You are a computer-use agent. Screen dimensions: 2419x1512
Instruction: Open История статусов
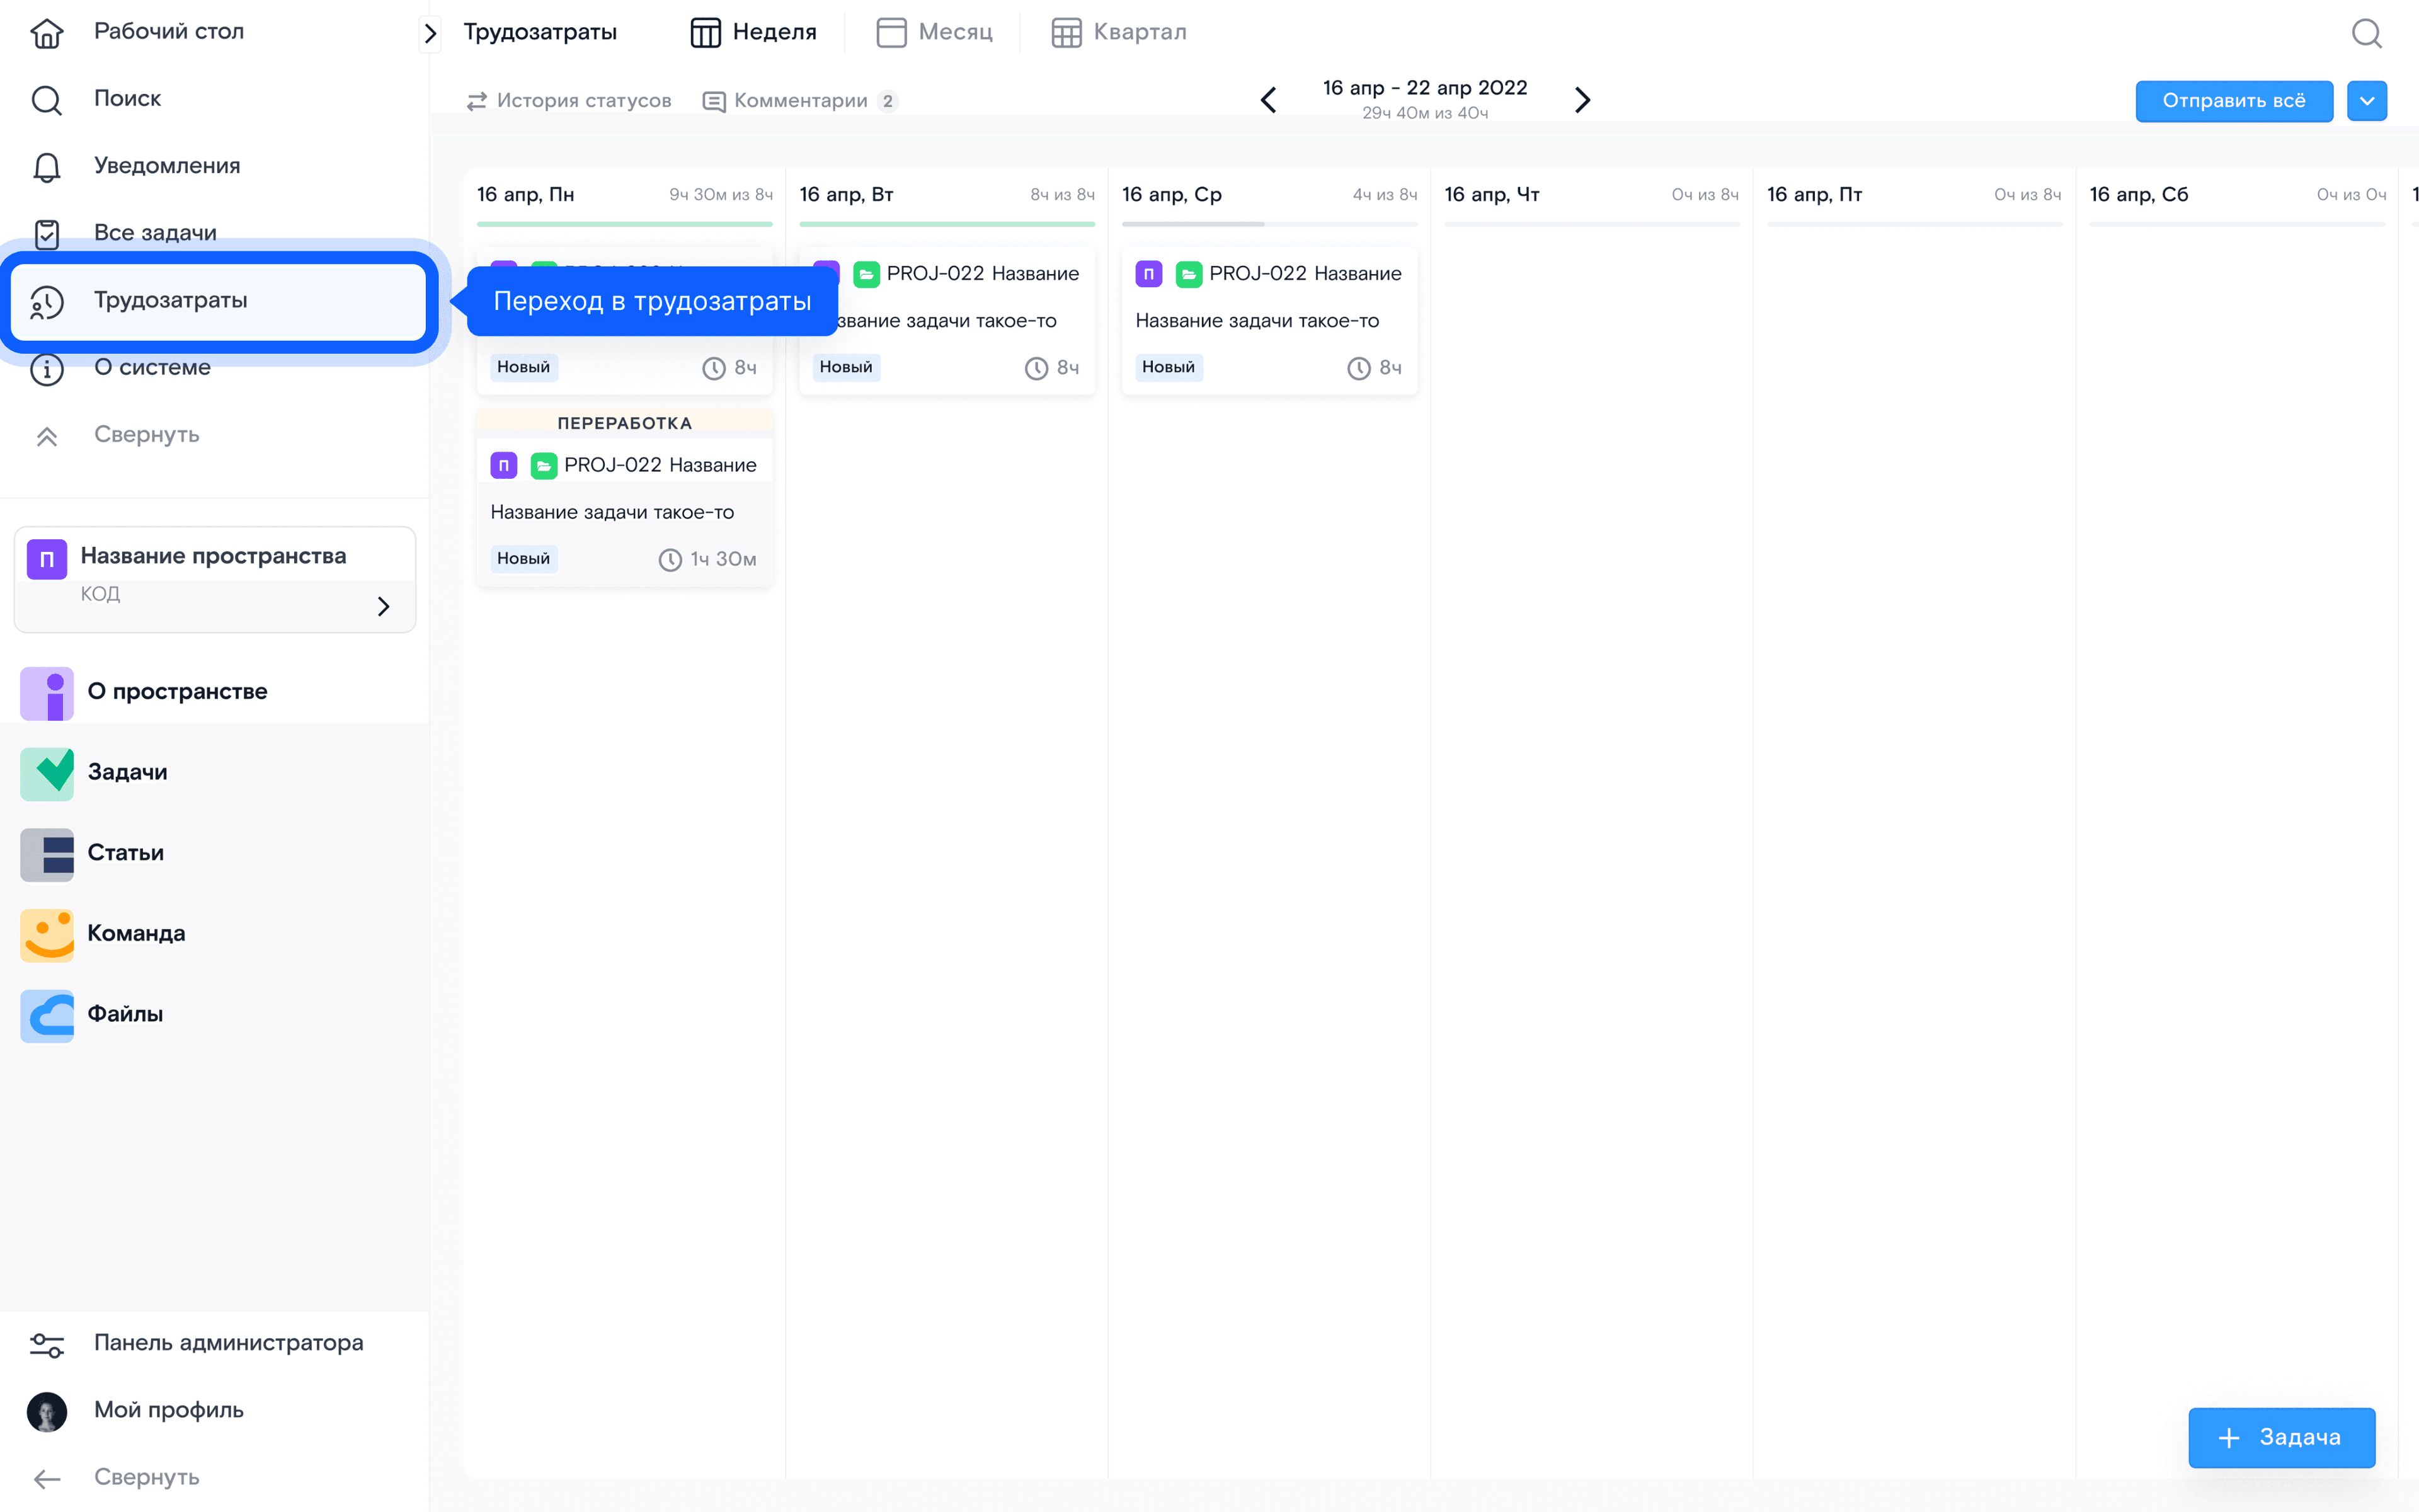point(569,101)
